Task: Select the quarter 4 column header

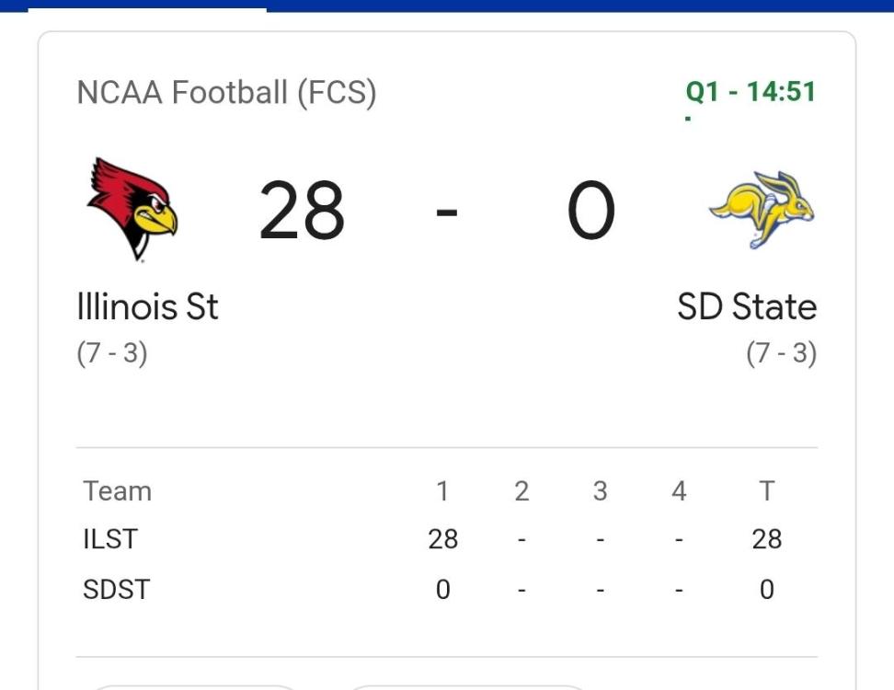Action: 679,491
